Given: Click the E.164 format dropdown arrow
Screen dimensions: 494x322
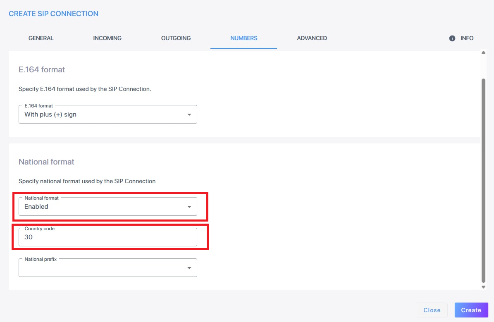Looking at the screenshot, I should coord(189,114).
